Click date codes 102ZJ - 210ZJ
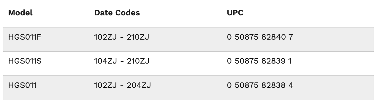Screen dimensions: 380x110 pyautogui.click(x=122, y=37)
